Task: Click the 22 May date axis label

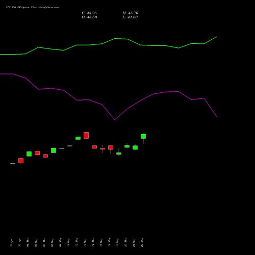Action: (142, 242)
